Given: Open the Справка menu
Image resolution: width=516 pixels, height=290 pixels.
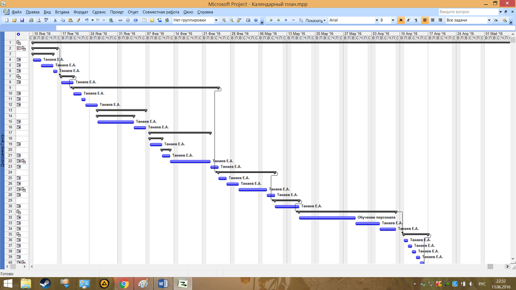Looking at the screenshot, I should [205, 12].
